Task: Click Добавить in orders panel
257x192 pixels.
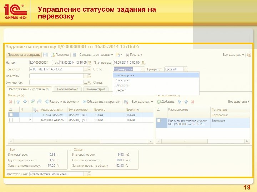Action: (166, 102)
